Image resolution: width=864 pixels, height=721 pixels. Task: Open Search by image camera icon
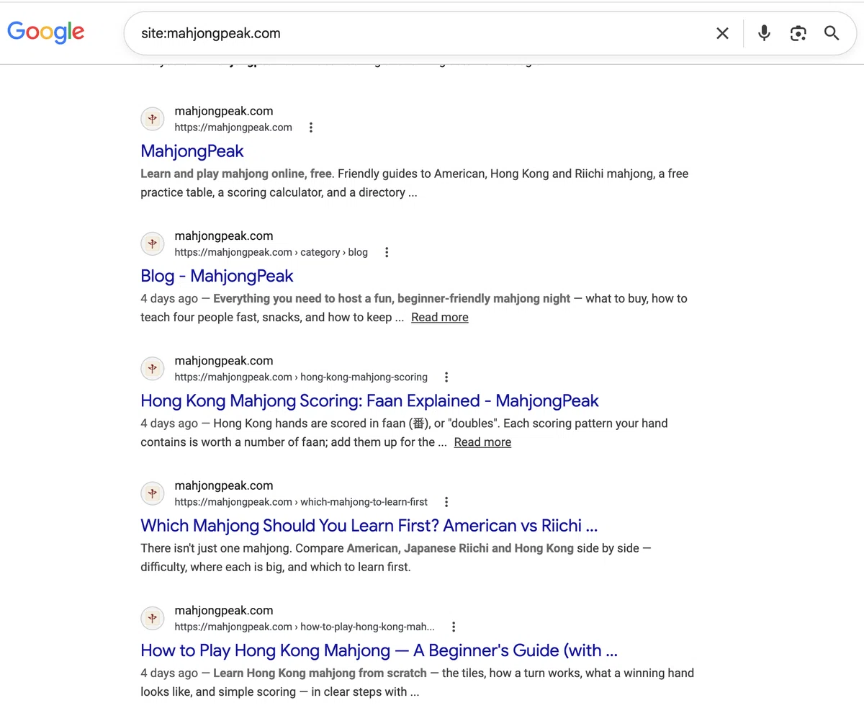tap(798, 33)
